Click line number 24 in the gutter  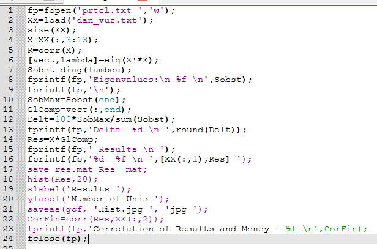(8, 238)
